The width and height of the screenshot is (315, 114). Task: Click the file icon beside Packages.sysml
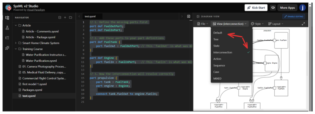click(20, 90)
